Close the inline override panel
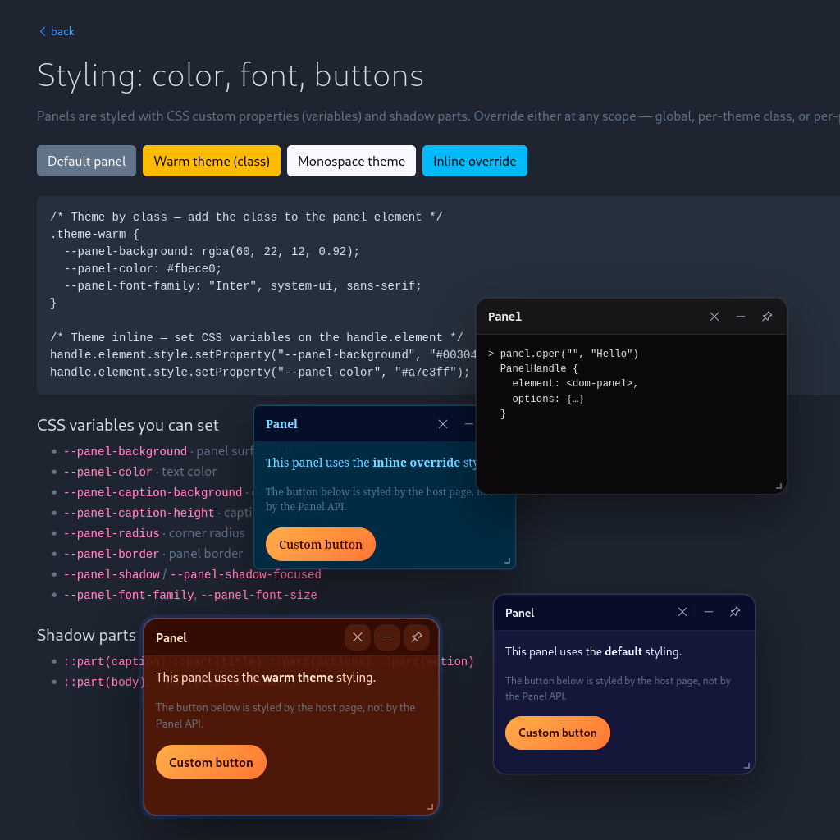This screenshot has width=840, height=840. pyautogui.click(x=443, y=424)
